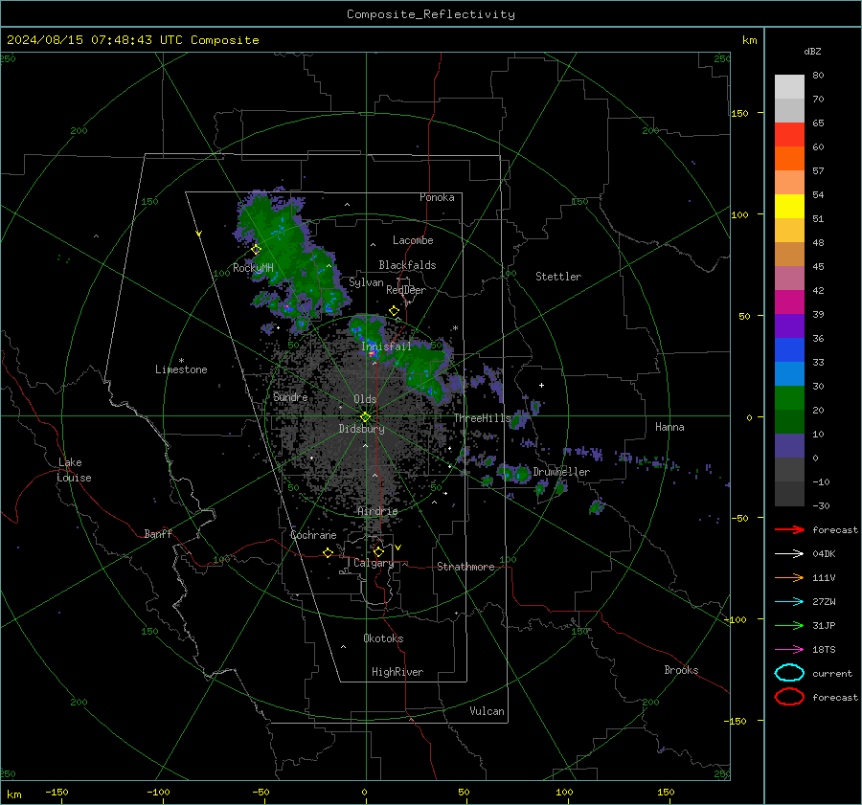Click yellow diamond marker near RedDeer
Image resolution: width=862 pixels, height=805 pixels.
(394, 311)
